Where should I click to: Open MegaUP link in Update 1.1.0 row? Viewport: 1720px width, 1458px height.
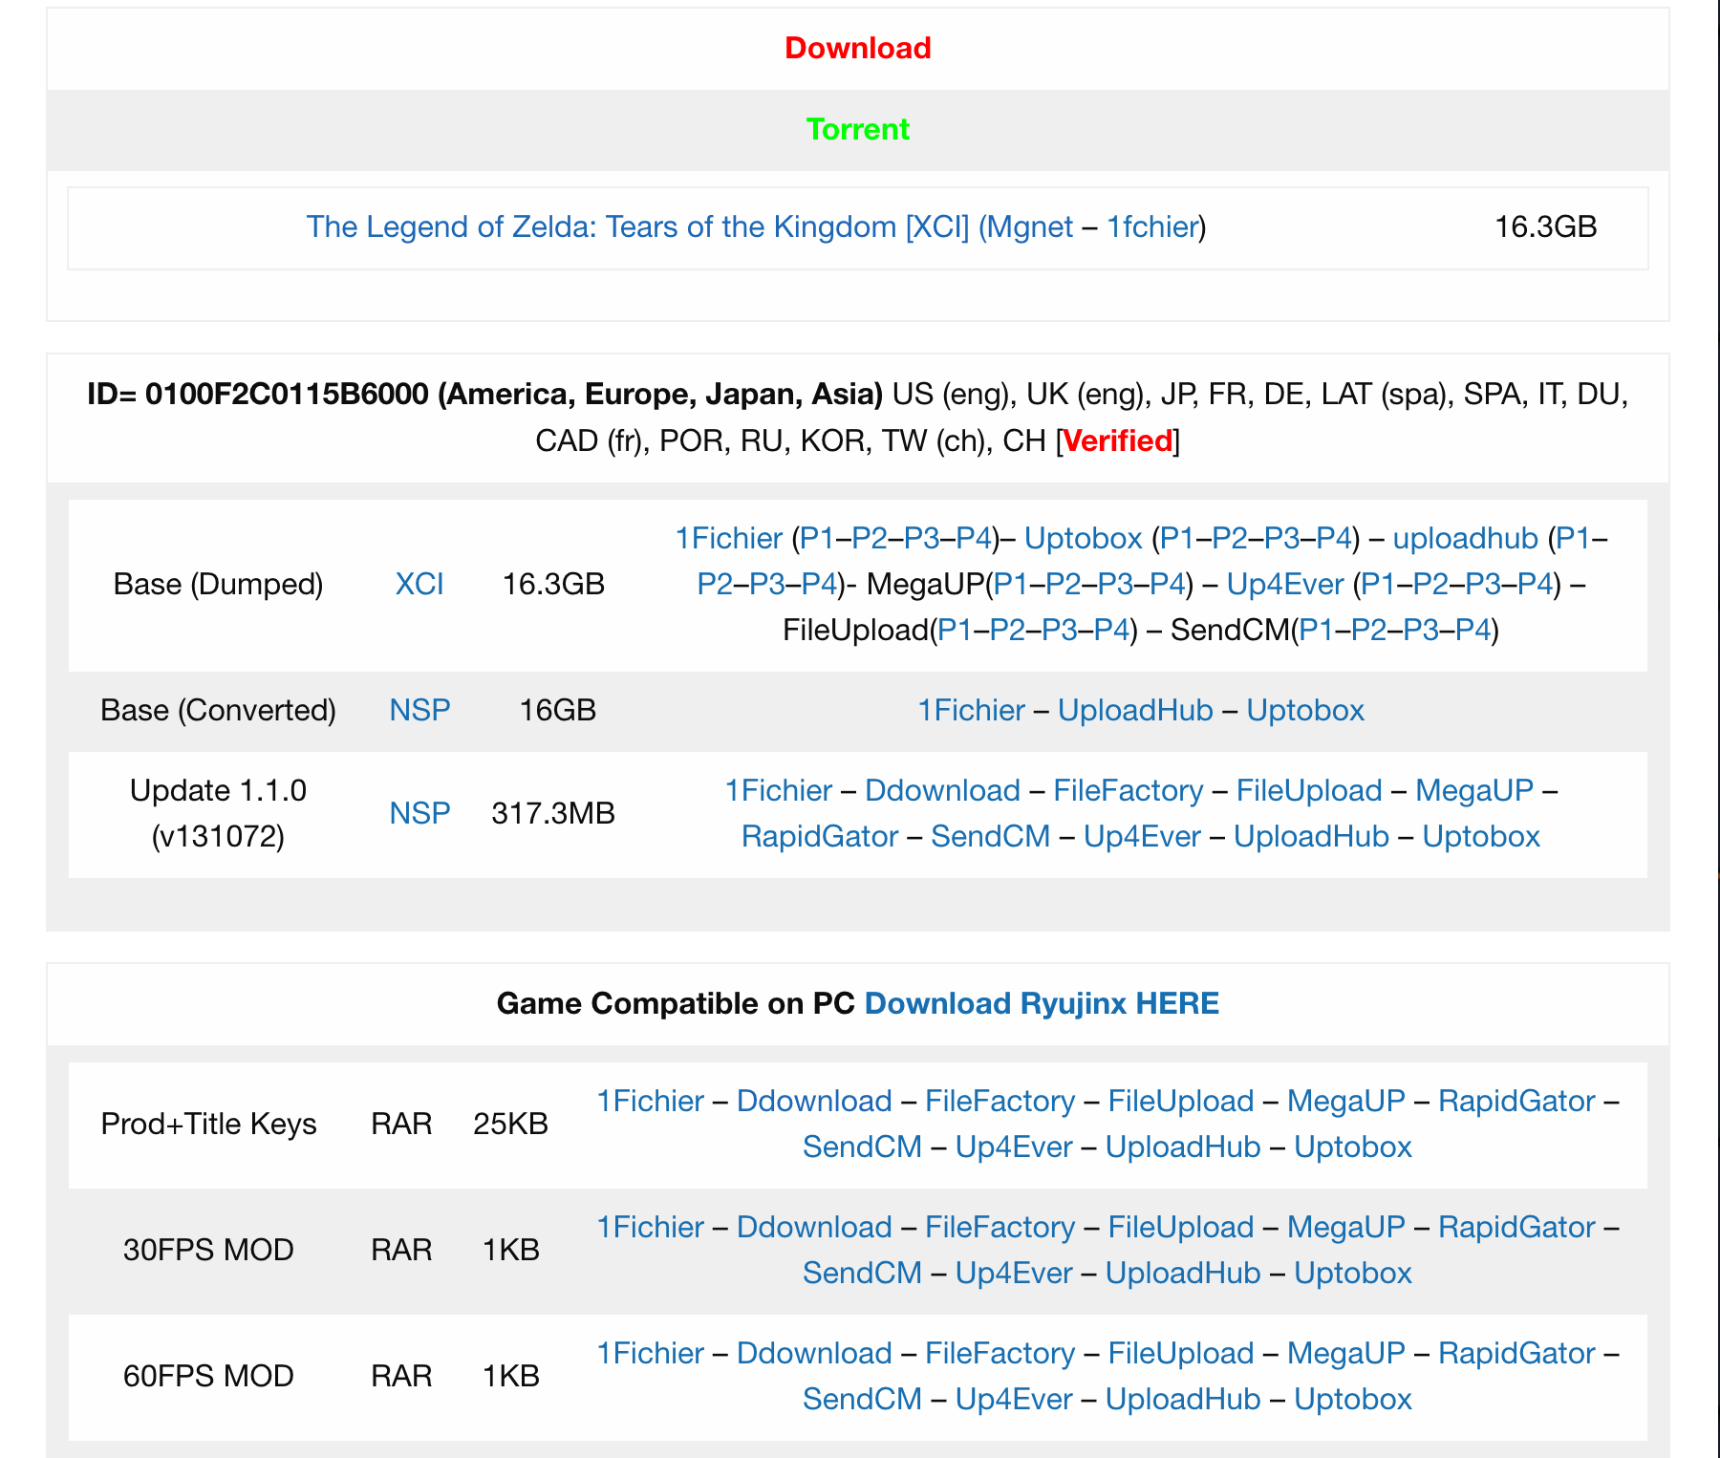pyautogui.click(x=1474, y=790)
